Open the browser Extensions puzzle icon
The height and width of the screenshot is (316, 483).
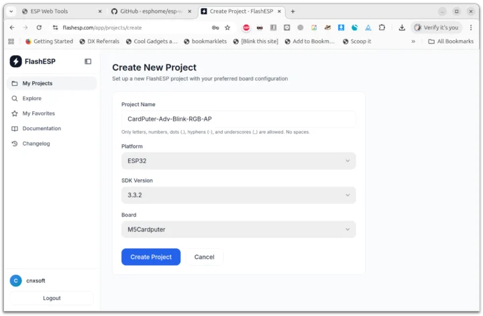point(382,28)
